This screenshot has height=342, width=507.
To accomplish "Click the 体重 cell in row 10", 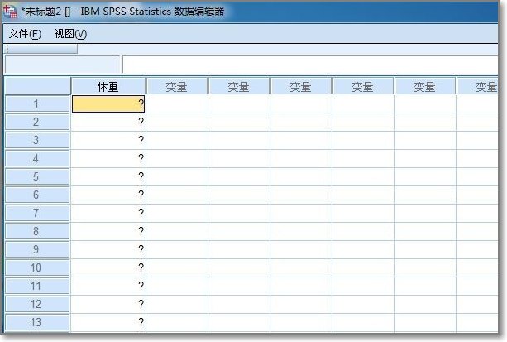I will coord(108,267).
